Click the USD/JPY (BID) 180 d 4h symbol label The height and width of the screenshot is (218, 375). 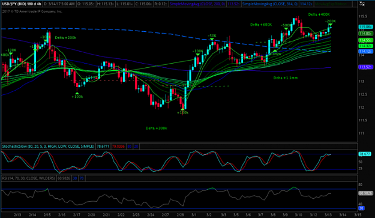coord(22,4)
